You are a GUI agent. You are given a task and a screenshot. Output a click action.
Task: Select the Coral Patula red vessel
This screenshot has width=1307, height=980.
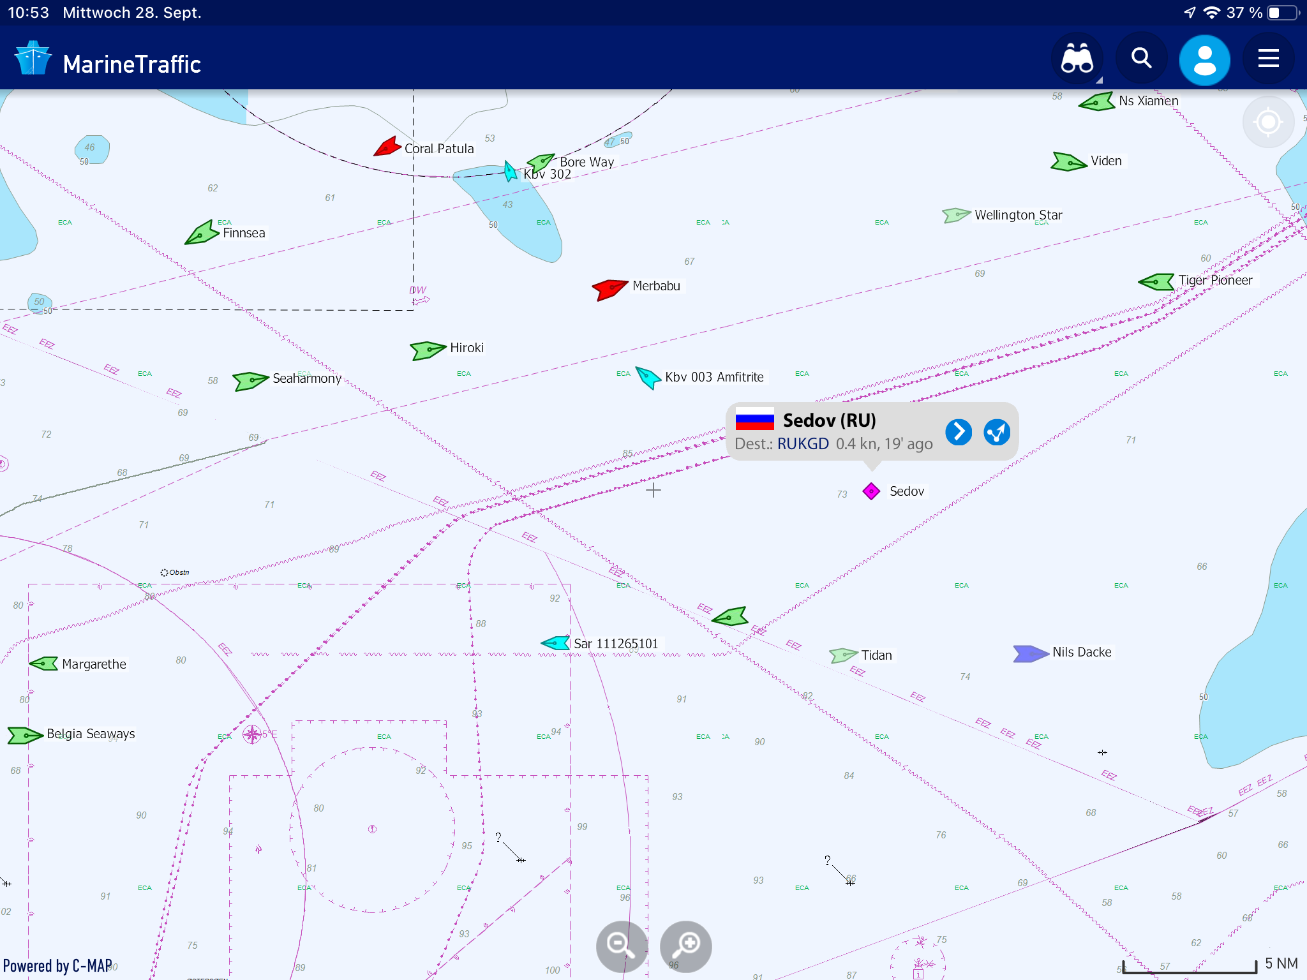(x=387, y=147)
